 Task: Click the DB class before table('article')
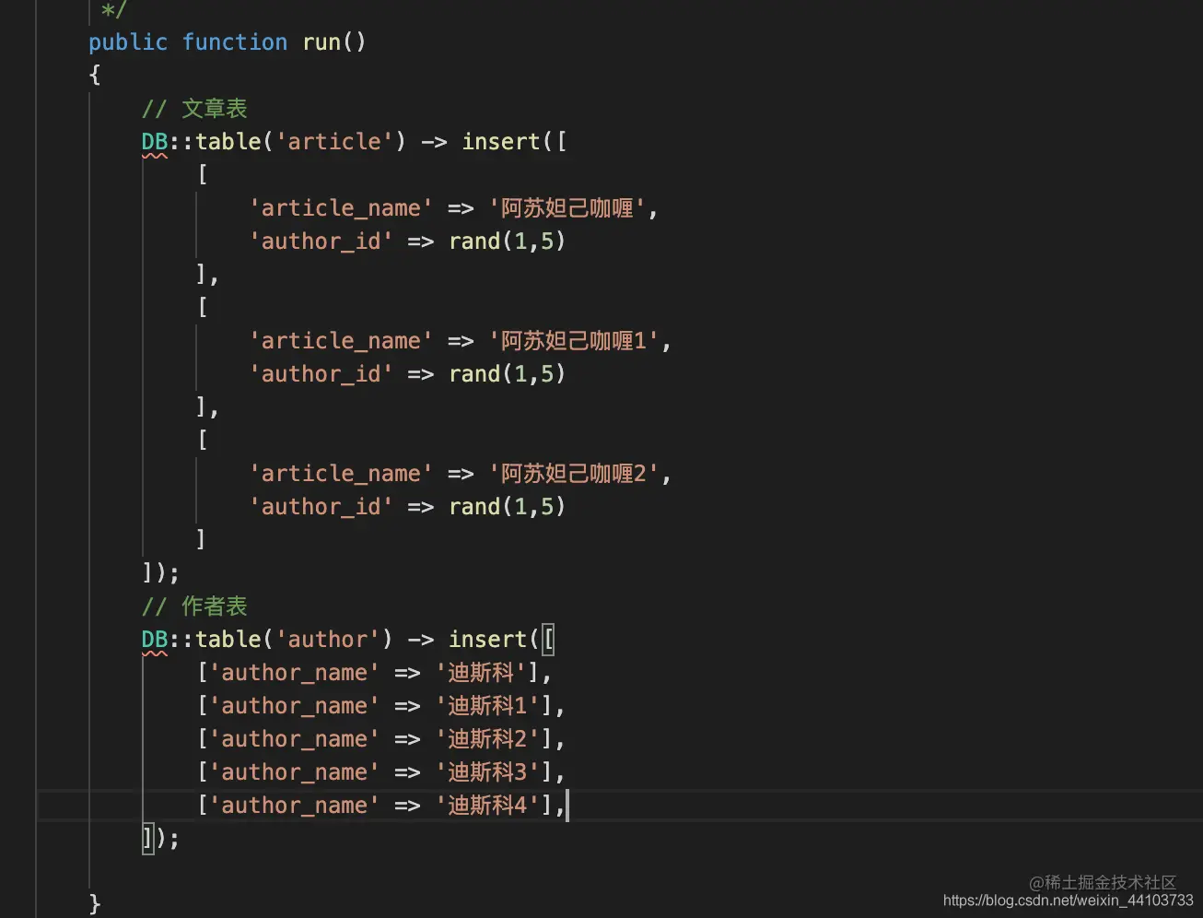pyautogui.click(x=155, y=142)
